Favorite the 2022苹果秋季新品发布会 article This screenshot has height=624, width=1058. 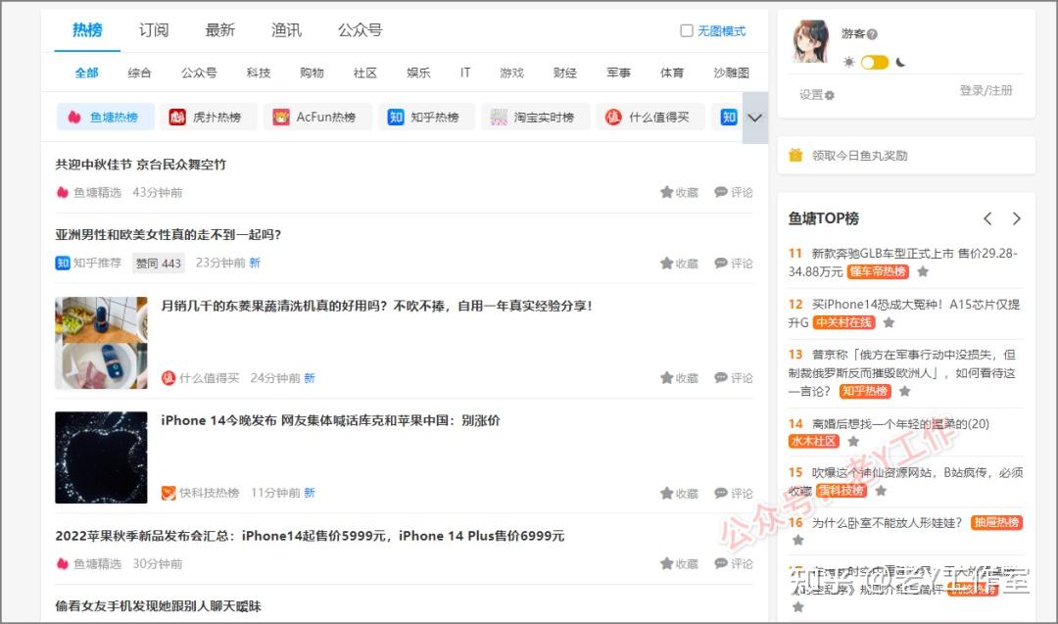coord(680,563)
